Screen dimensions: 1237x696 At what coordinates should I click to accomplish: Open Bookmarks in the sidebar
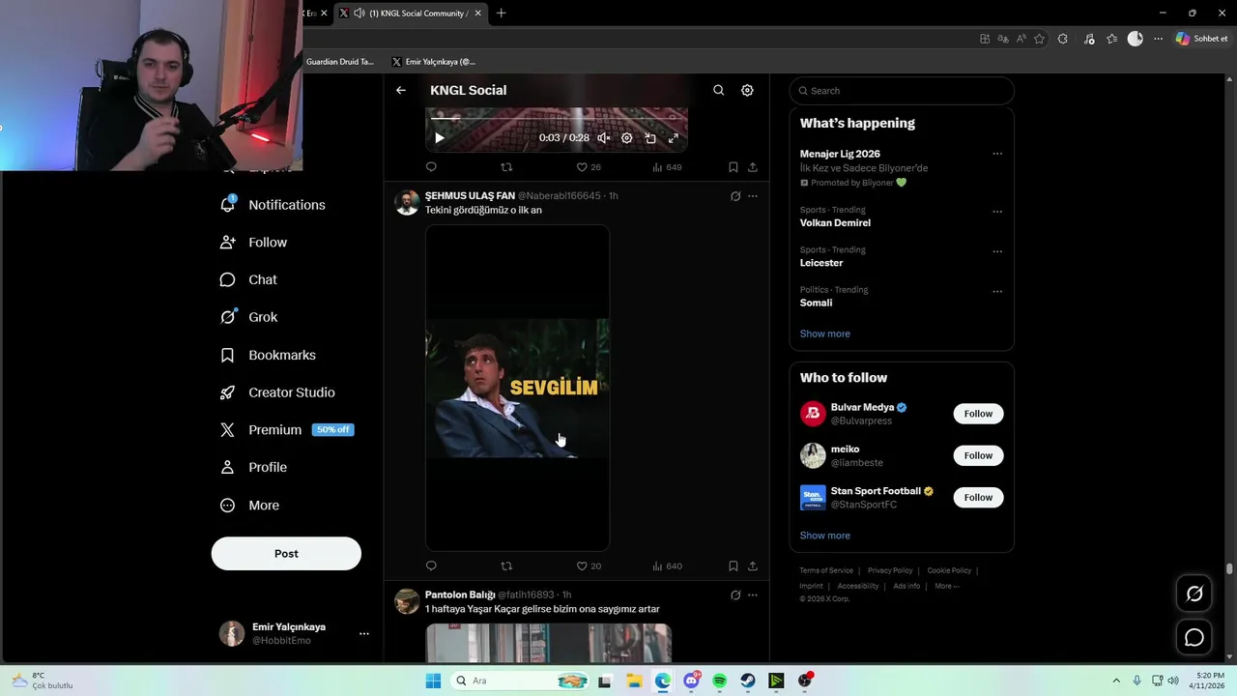269,355
